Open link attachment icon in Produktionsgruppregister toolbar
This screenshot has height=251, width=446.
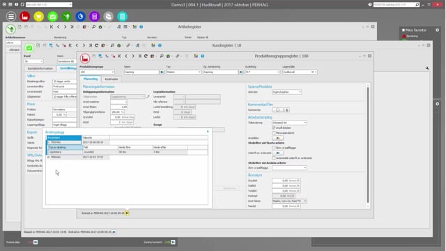[x=178, y=56]
